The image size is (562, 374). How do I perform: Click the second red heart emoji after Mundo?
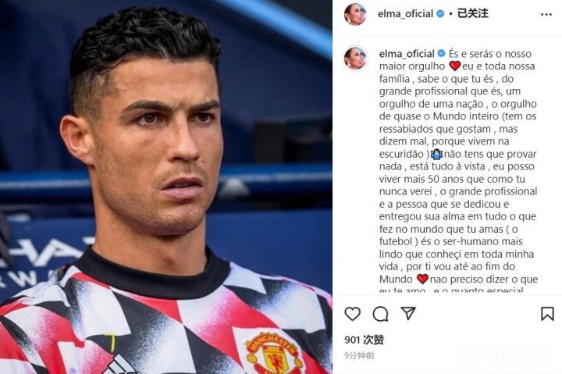(x=422, y=279)
